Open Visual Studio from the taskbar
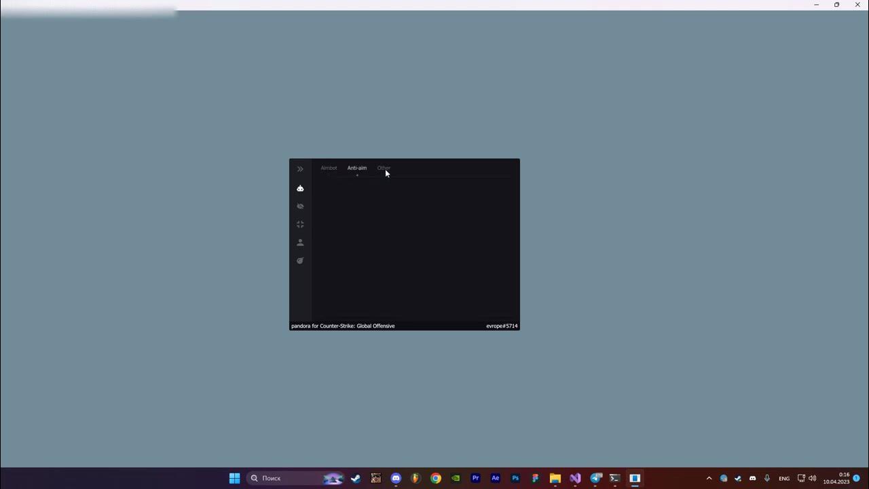 point(575,478)
